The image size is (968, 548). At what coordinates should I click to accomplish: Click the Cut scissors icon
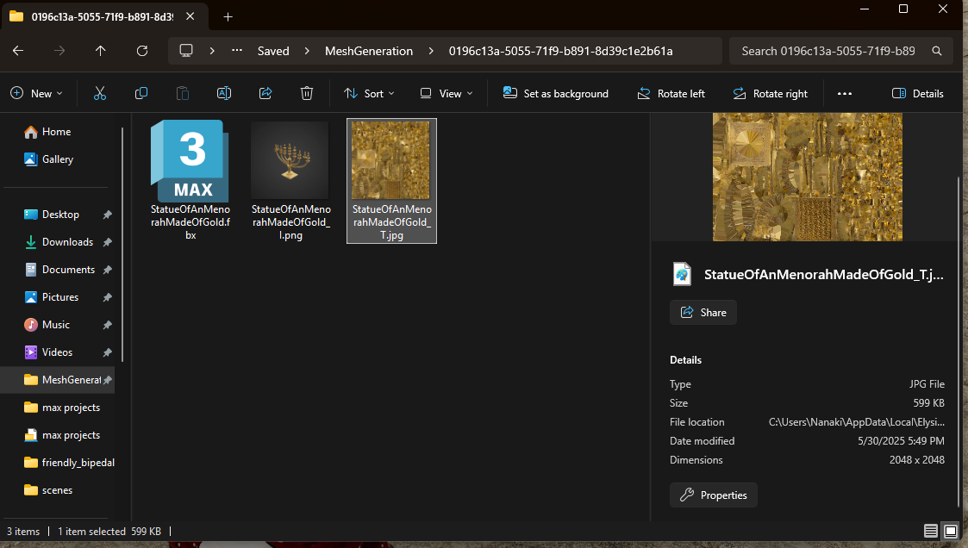(x=100, y=93)
